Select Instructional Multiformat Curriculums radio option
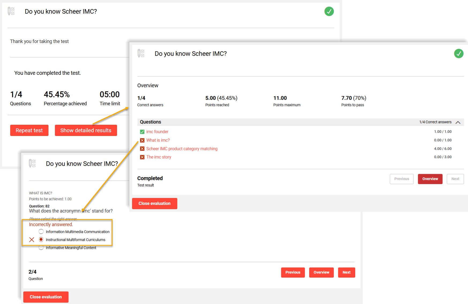 tap(41, 240)
